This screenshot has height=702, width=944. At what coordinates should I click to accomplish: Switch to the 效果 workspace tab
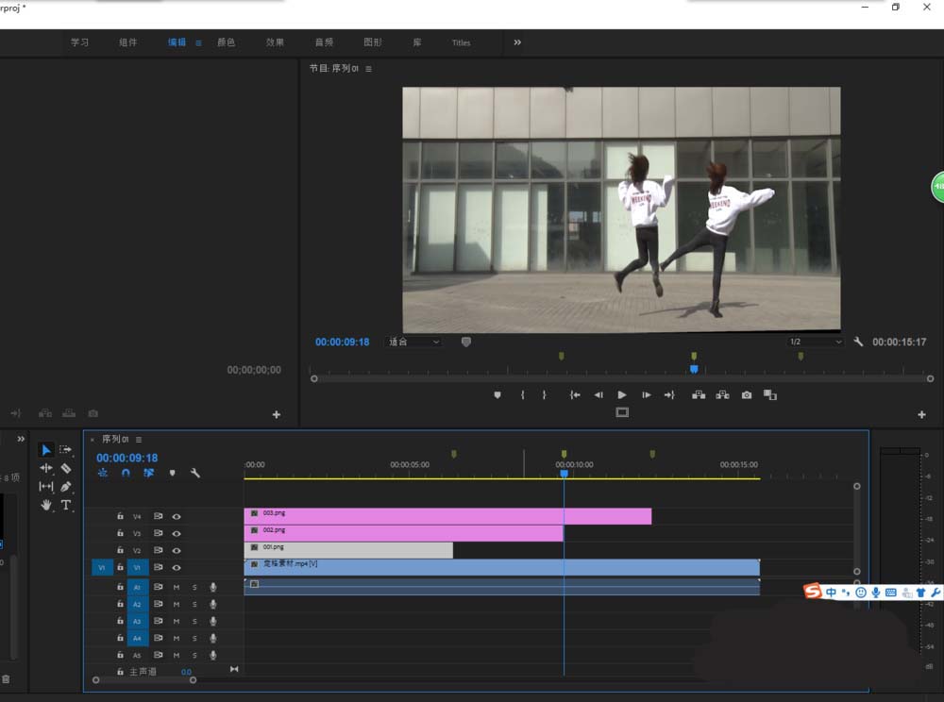(275, 42)
